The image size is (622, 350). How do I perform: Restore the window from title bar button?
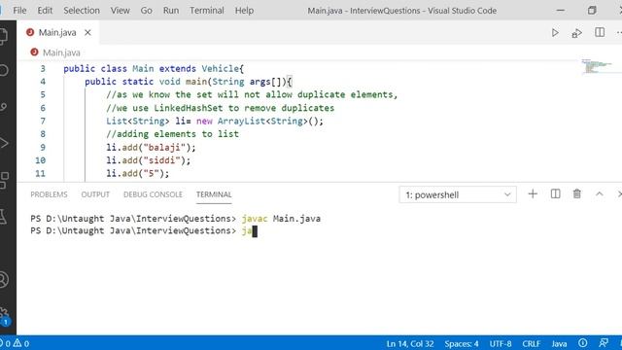click(592, 11)
